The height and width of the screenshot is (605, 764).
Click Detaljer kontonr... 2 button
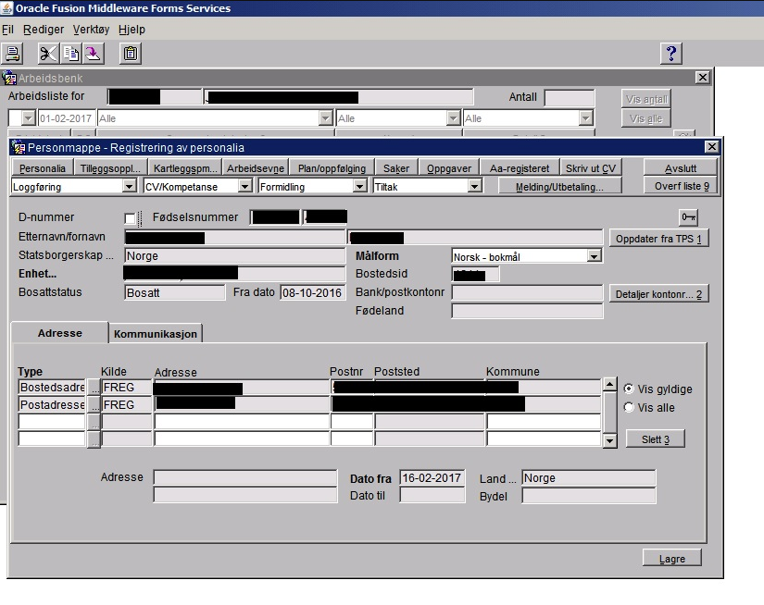click(658, 294)
